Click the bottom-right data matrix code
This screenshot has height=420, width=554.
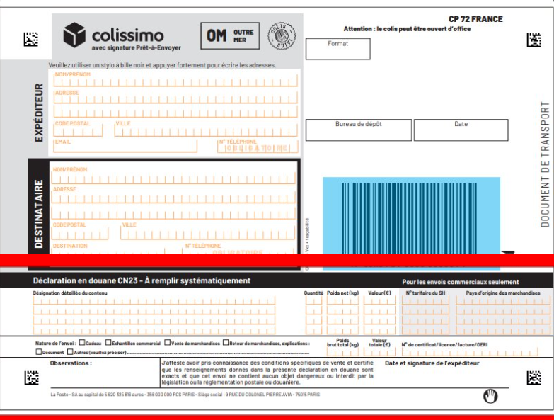point(533,378)
